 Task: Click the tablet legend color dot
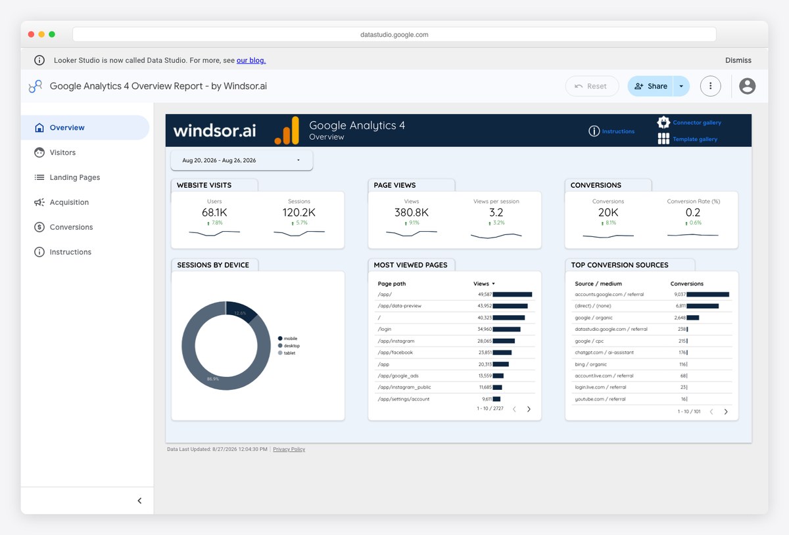[280, 353]
